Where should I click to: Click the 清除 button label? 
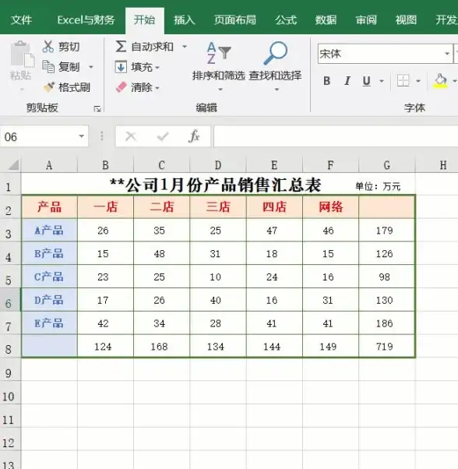pyautogui.click(x=142, y=87)
